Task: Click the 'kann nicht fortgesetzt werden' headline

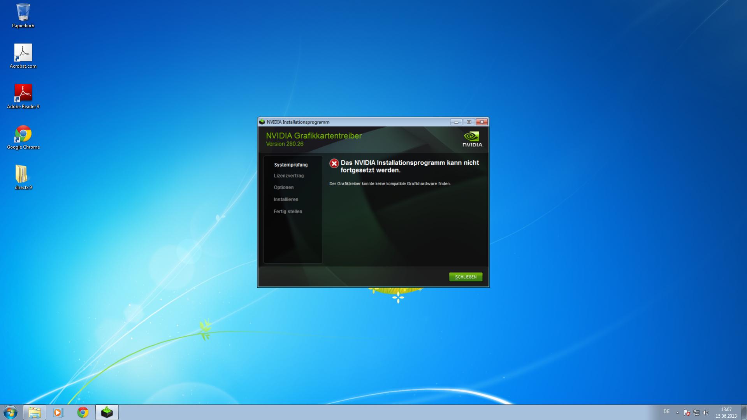Action: (410, 166)
